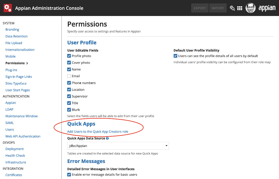Click the Permissions page title

pos(87,24)
